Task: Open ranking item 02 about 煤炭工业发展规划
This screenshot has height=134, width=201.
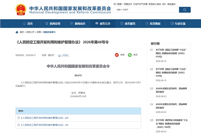Action: coord(171,73)
